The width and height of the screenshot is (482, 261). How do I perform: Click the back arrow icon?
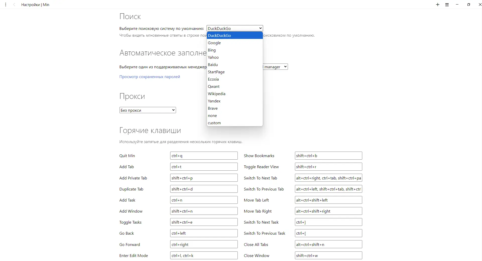[x=14, y=5]
